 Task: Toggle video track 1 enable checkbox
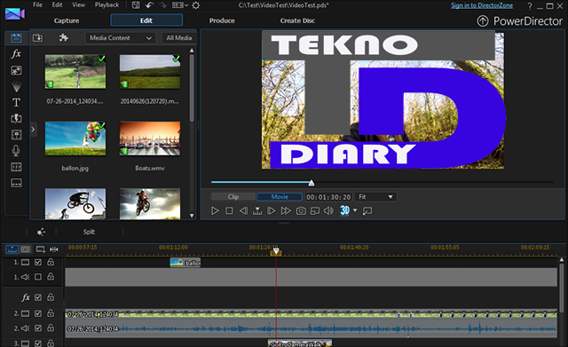point(38,262)
